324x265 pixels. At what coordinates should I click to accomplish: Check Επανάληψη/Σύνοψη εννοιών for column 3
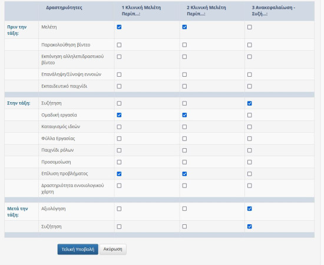click(x=249, y=74)
